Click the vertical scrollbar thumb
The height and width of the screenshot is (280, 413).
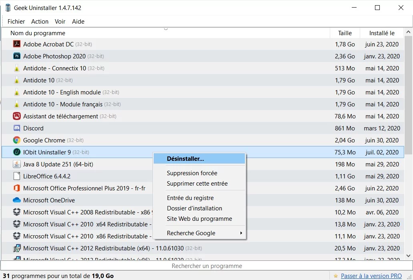(409, 95)
